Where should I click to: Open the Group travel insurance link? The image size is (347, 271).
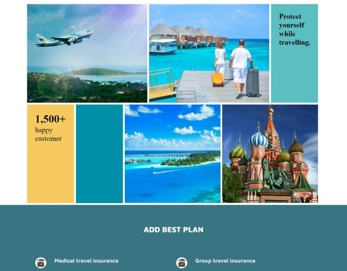225,261
